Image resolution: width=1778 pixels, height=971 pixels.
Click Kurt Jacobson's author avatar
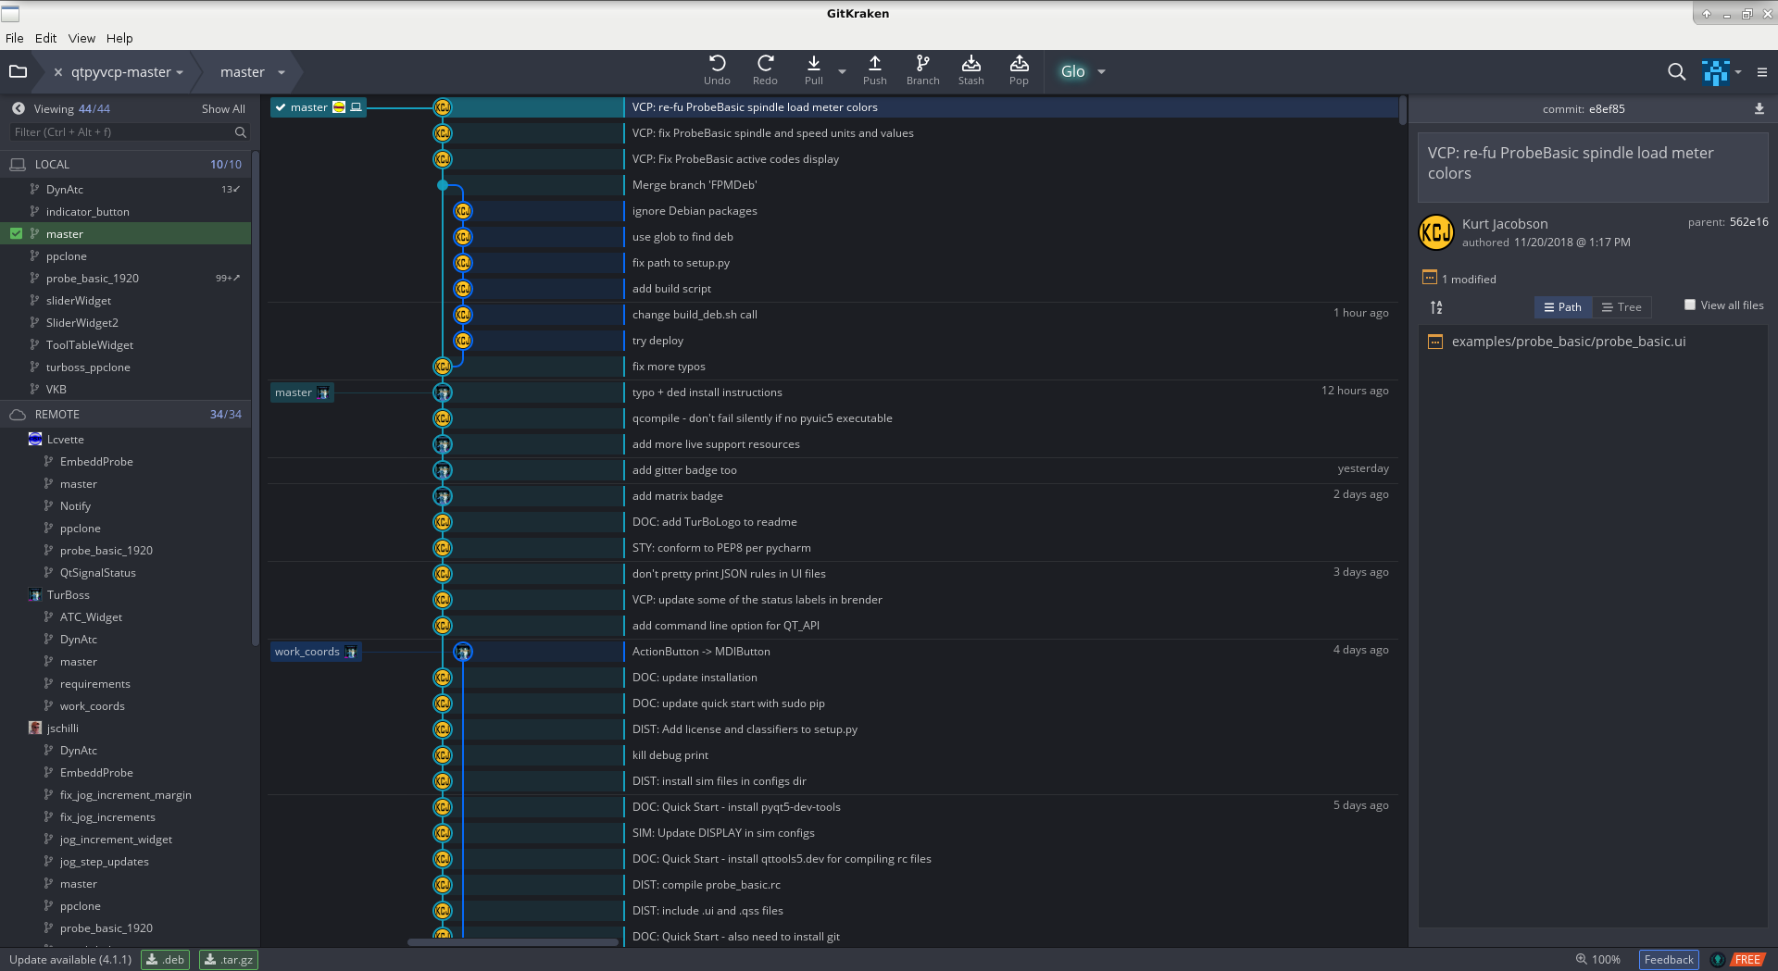1436,232
